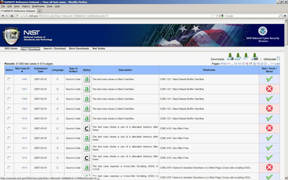Viewport: 288px width, 180px height.
Task: Go to page 18 in pagination
Action: coord(254,64)
